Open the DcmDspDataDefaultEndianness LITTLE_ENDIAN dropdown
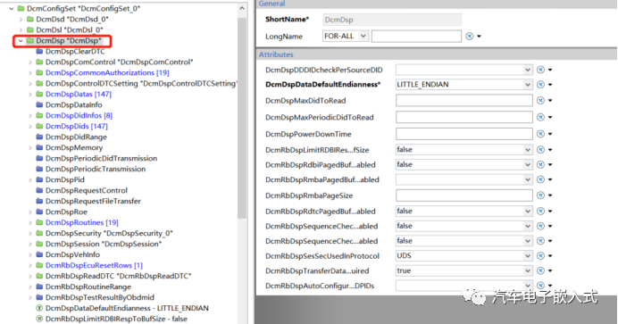Image resolution: width=618 pixels, height=324 pixels. pos(528,85)
